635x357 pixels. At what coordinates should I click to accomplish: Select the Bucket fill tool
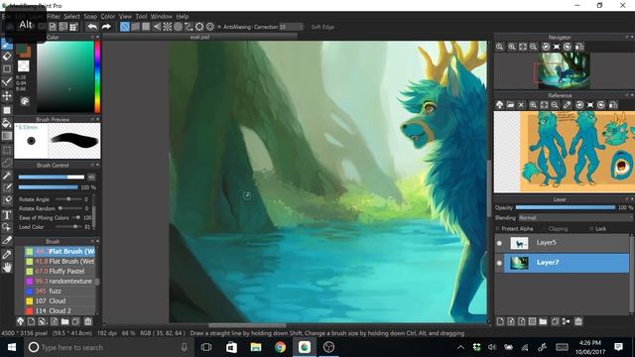[x=7, y=123]
